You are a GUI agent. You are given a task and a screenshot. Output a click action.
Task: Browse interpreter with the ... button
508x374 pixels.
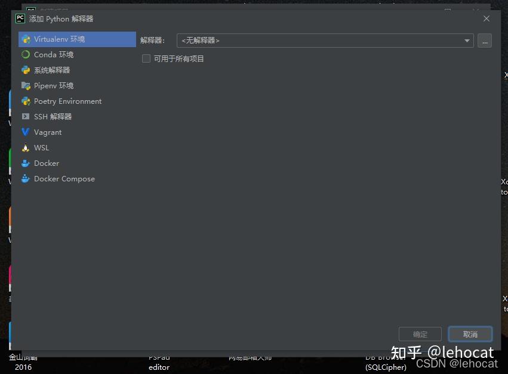485,41
